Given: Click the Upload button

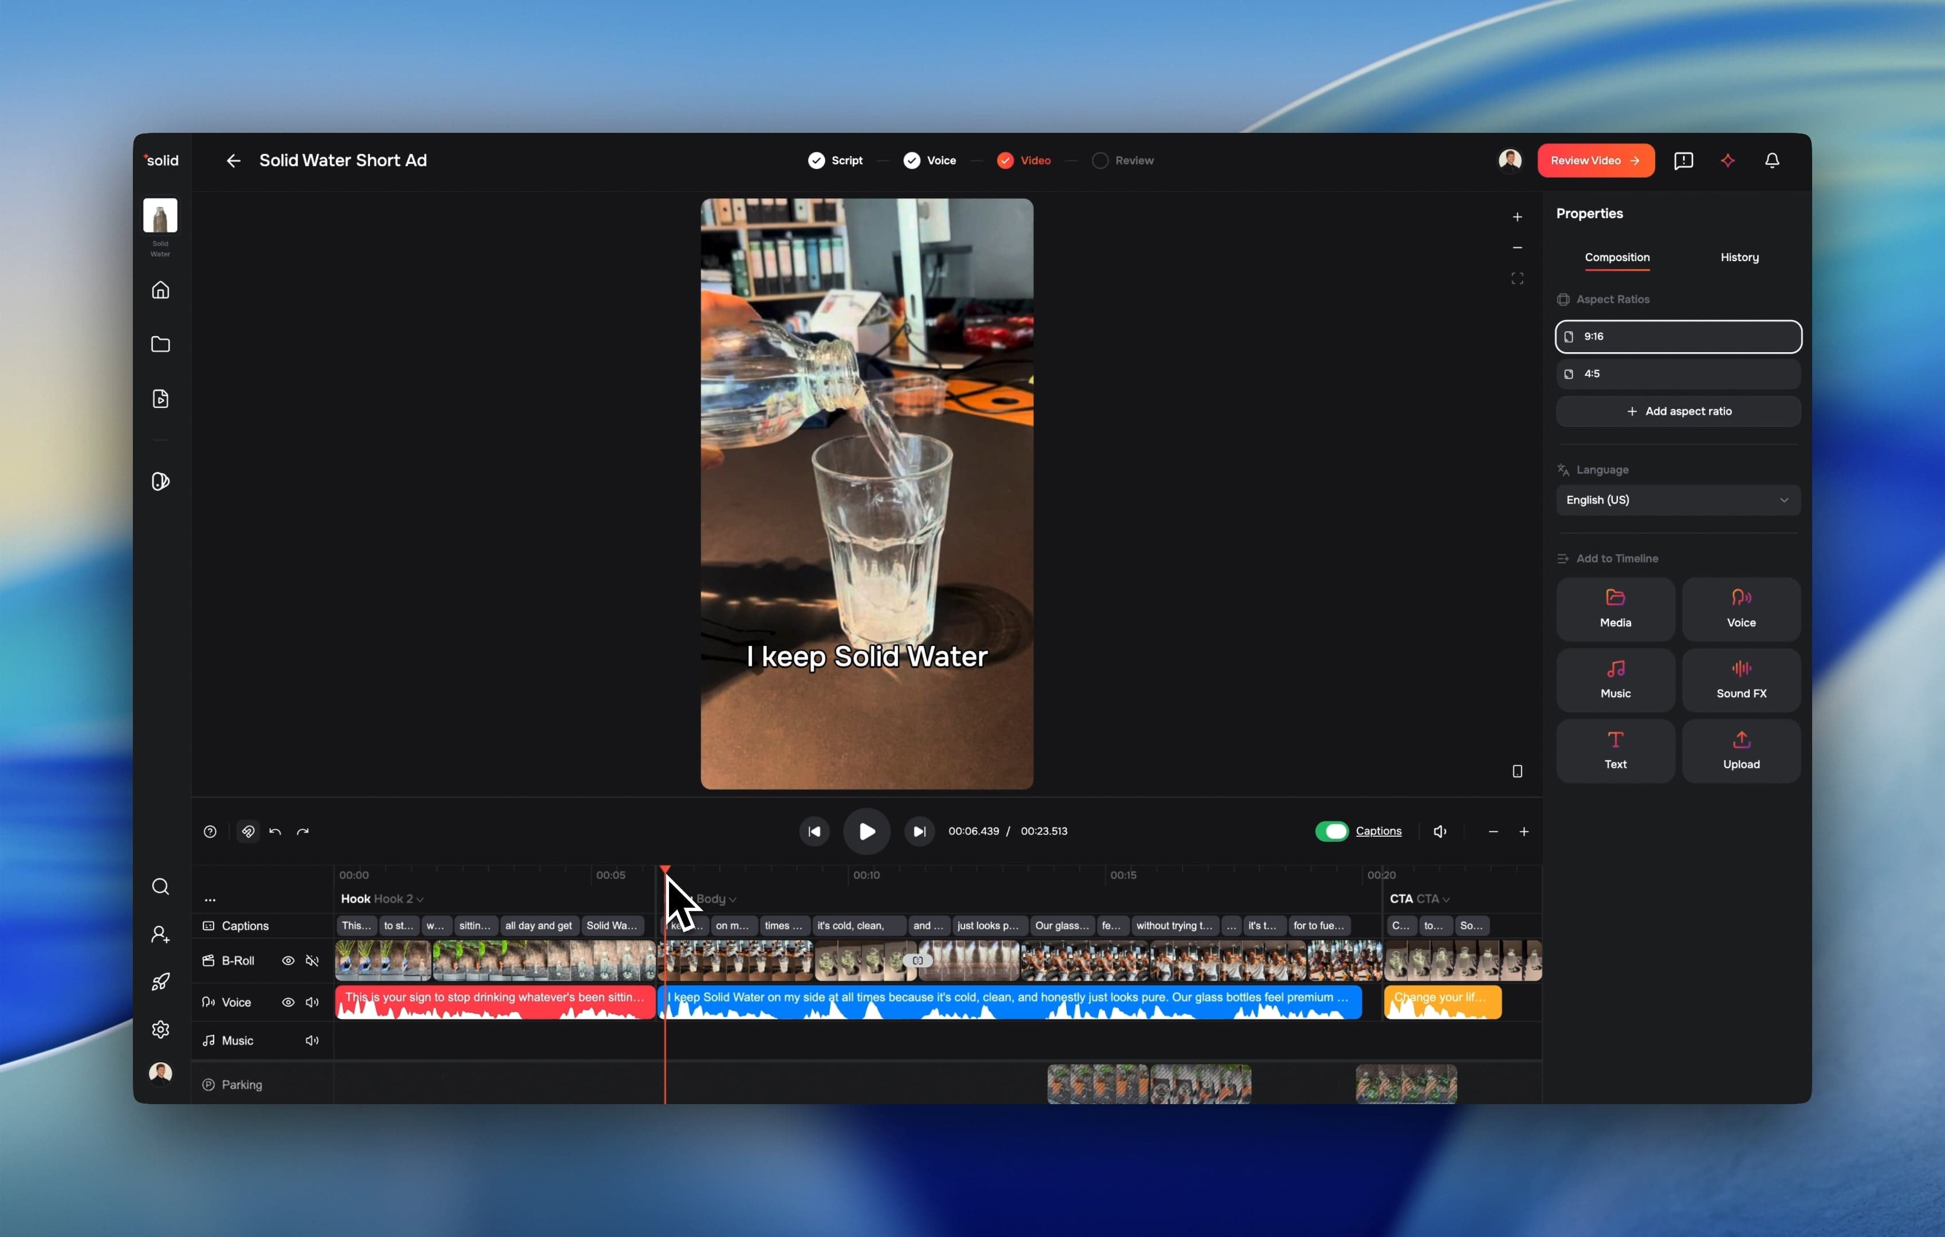Looking at the screenshot, I should tap(1741, 752).
